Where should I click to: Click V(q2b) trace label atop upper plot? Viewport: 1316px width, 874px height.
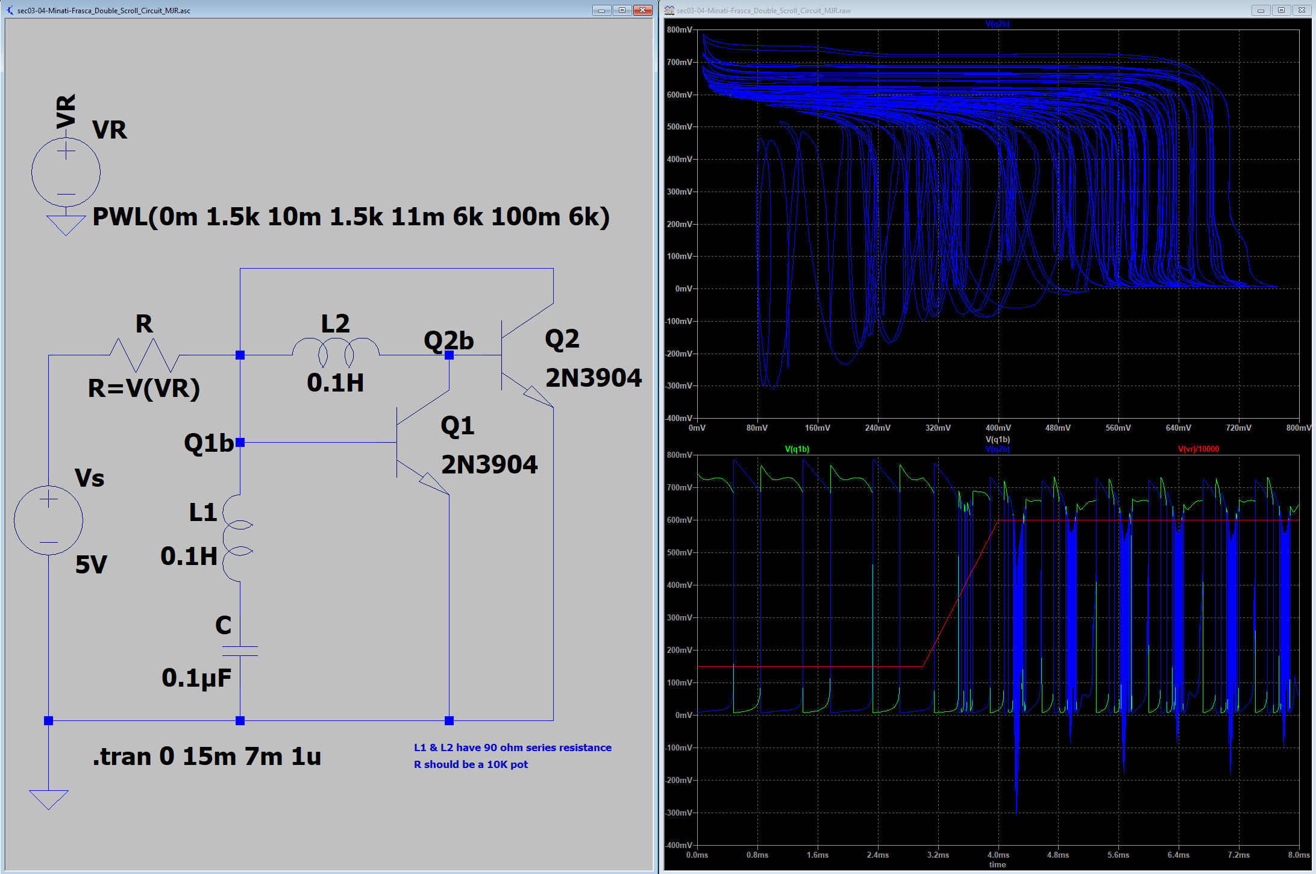997,23
